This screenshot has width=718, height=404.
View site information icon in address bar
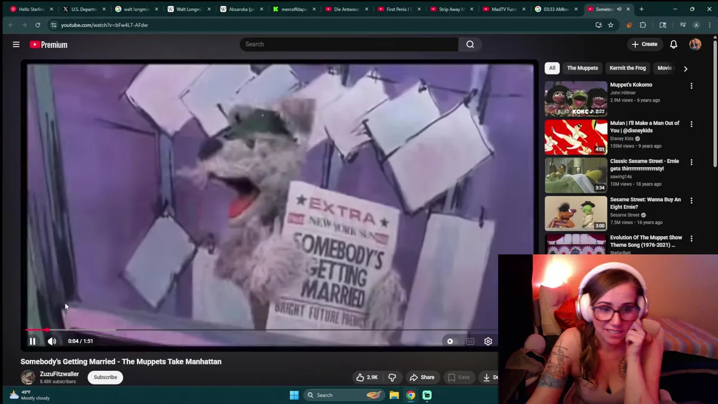point(53,25)
